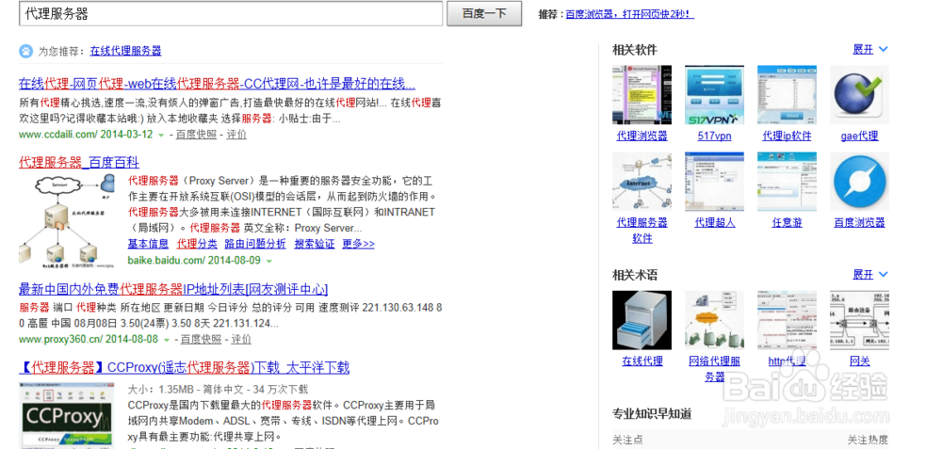Click the http代理 text link

pos(787,361)
